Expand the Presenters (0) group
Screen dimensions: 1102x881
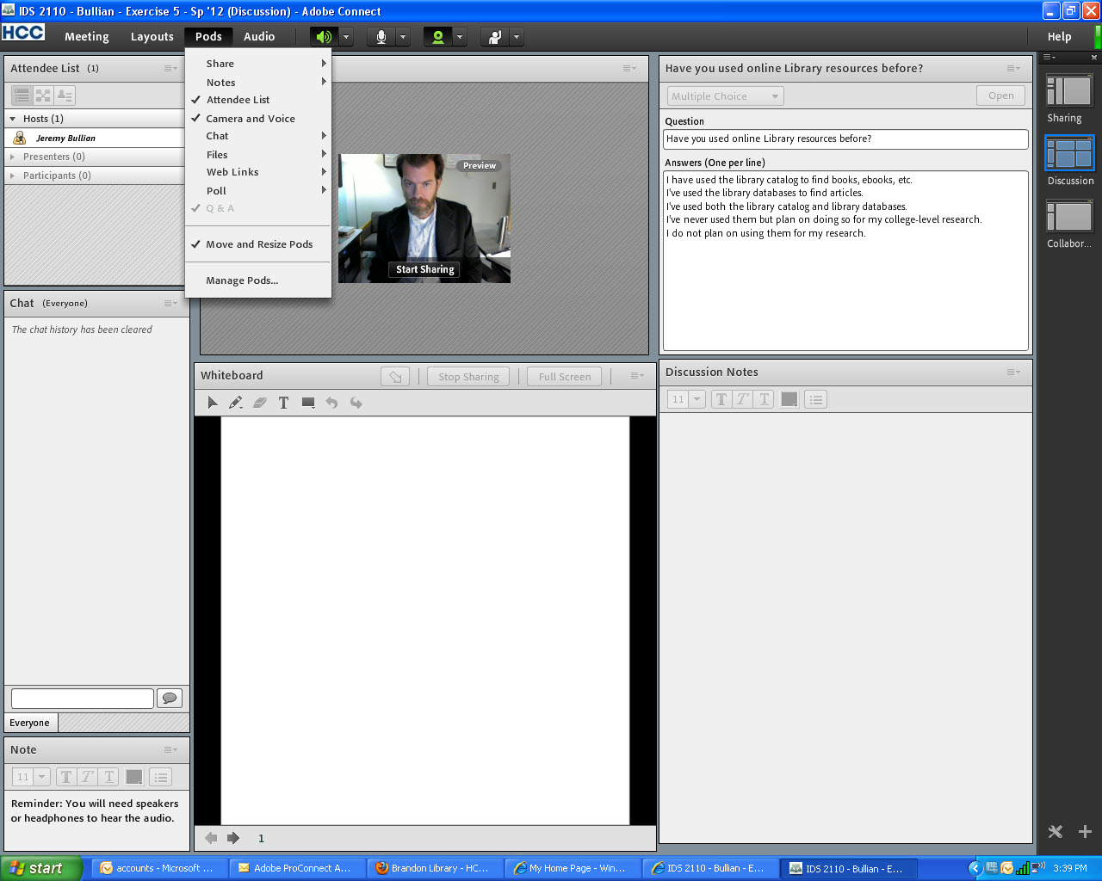53,157
